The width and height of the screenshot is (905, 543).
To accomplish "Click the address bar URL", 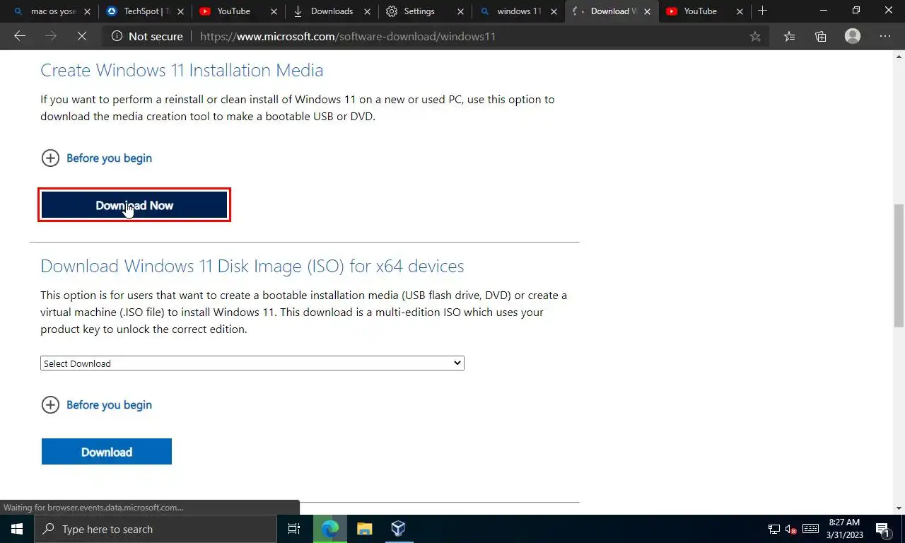I will coord(348,36).
